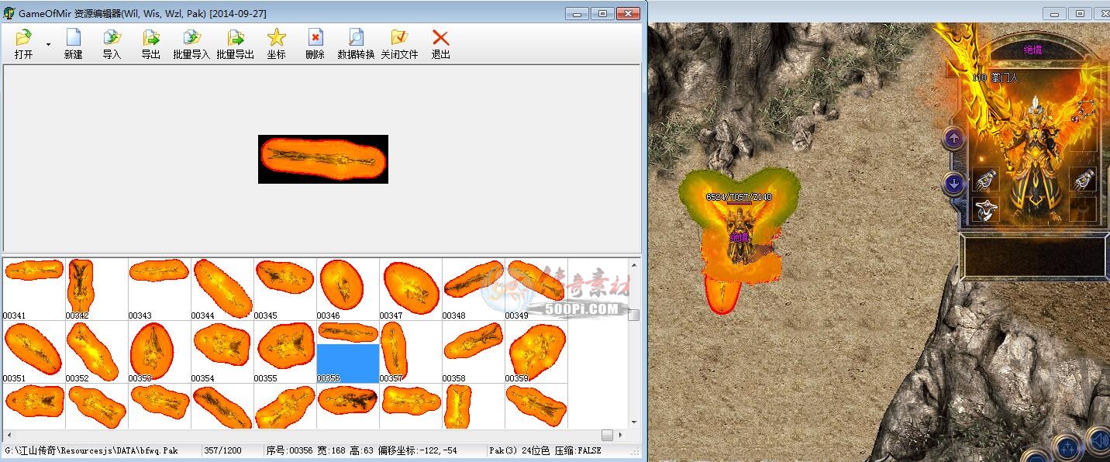
Task: Click the file path bfwq.Pak in status bar
Action: tap(91, 450)
